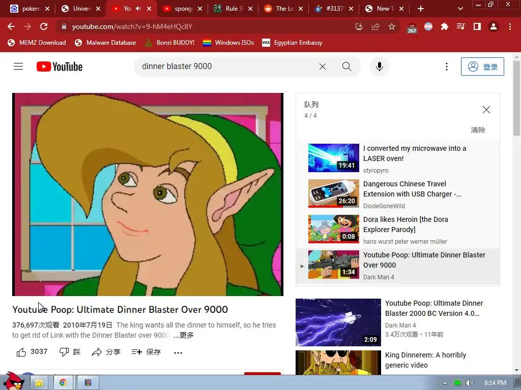Go to YouTube home via logo
This screenshot has width=521, height=390.
(x=60, y=67)
